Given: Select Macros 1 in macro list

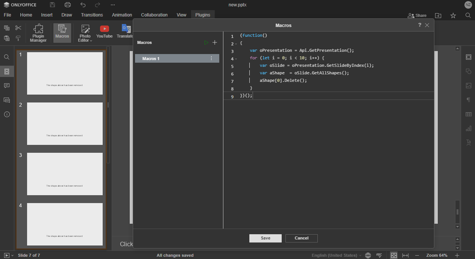Looking at the screenshot, I should click(x=177, y=59).
